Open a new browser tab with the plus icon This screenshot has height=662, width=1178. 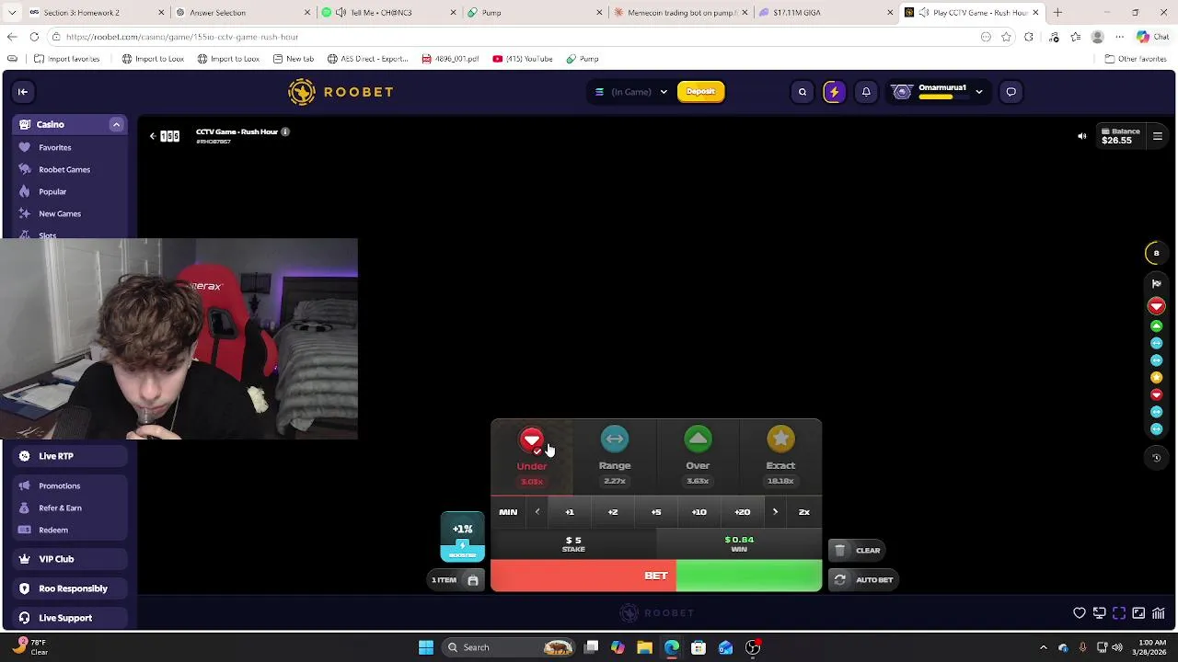tap(1057, 13)
